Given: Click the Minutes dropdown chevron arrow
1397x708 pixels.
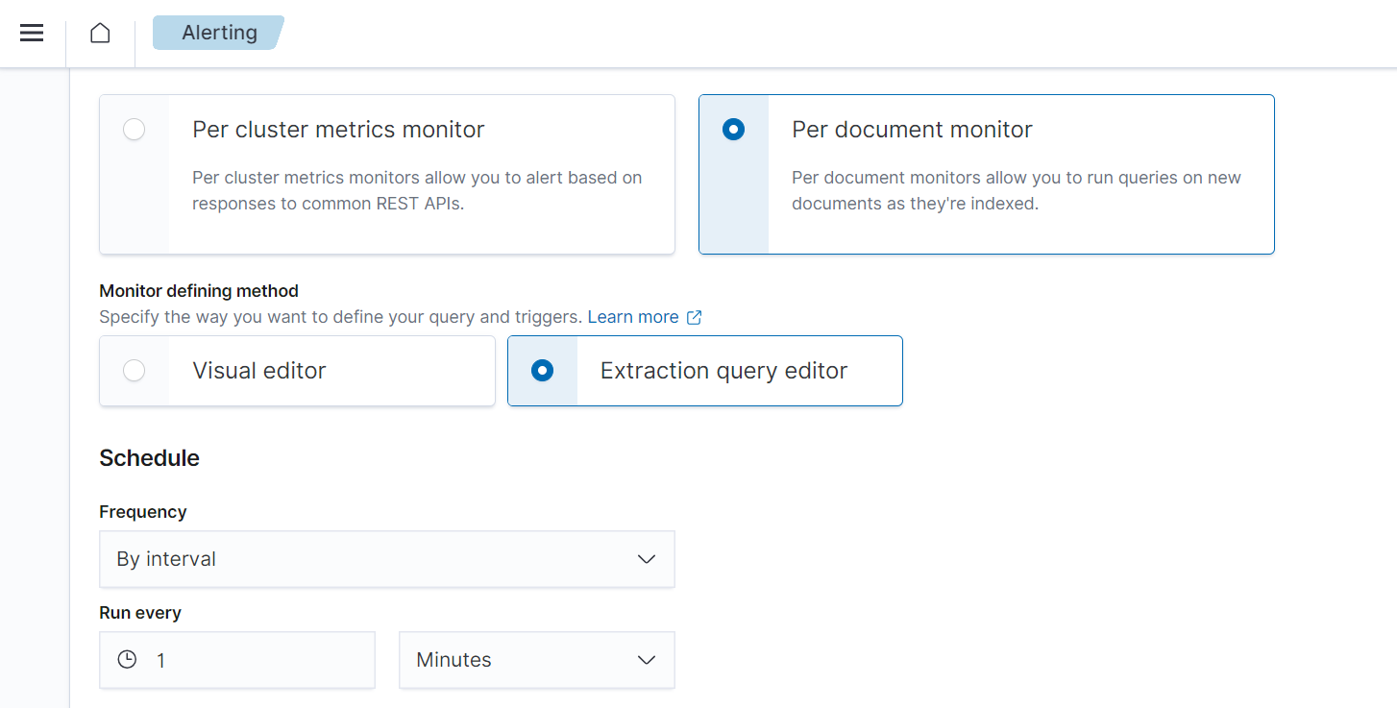Looking at the screenshot, I should (647, 660).
